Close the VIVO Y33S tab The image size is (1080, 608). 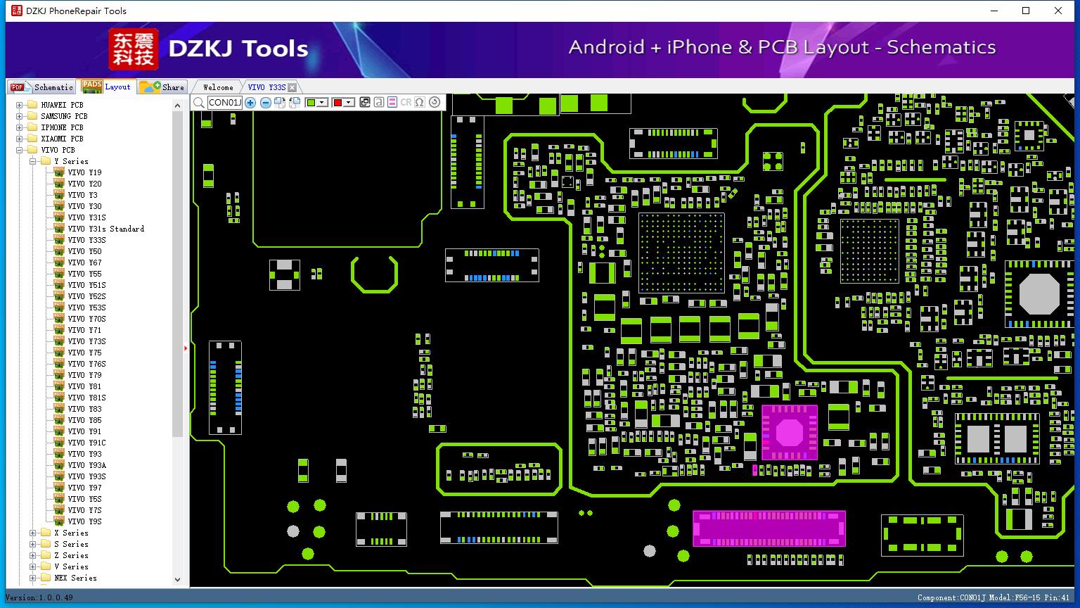pyautogui.click(x=292, y=87)
